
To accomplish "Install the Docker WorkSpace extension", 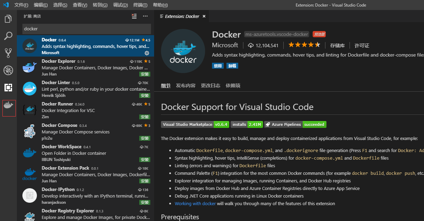I will 145,160.
